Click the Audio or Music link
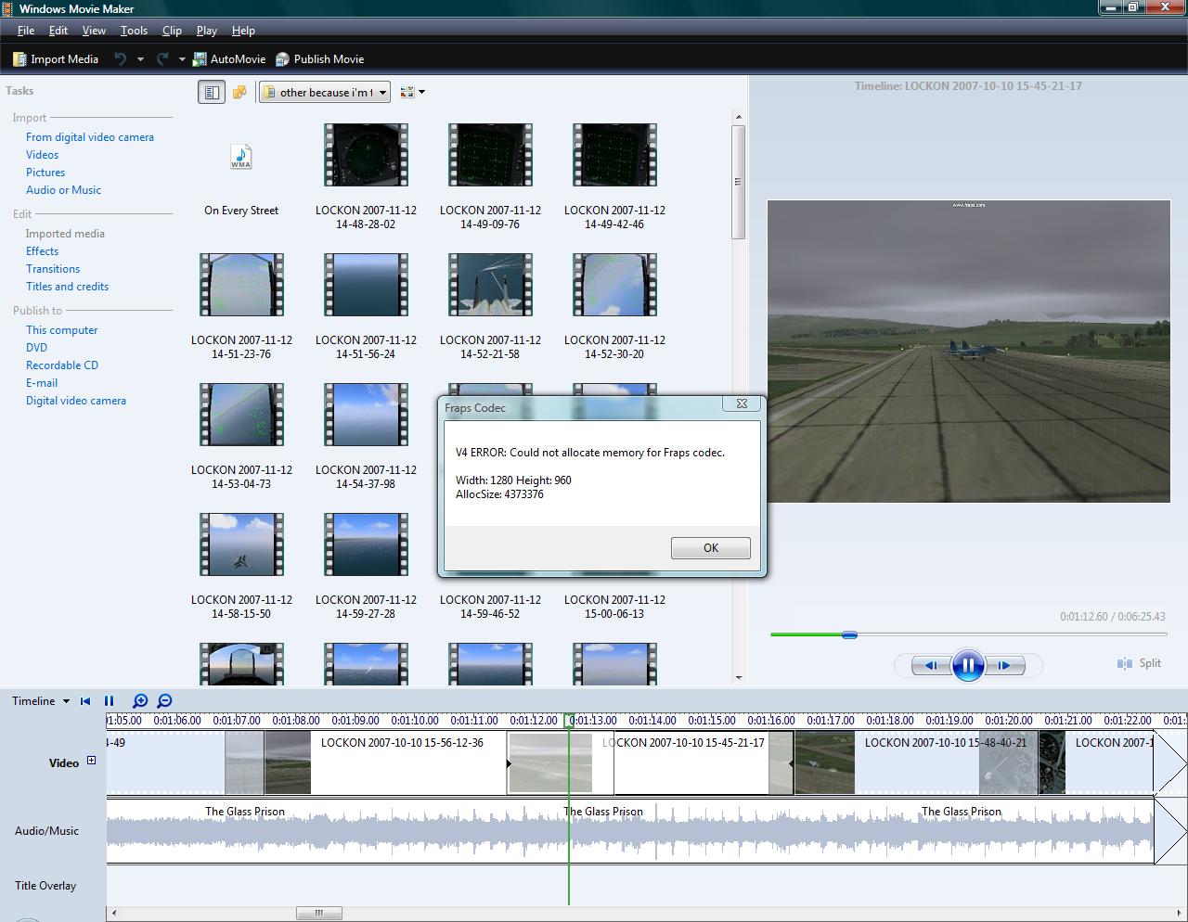This screenshot has width=1188, height=922. 63,189
